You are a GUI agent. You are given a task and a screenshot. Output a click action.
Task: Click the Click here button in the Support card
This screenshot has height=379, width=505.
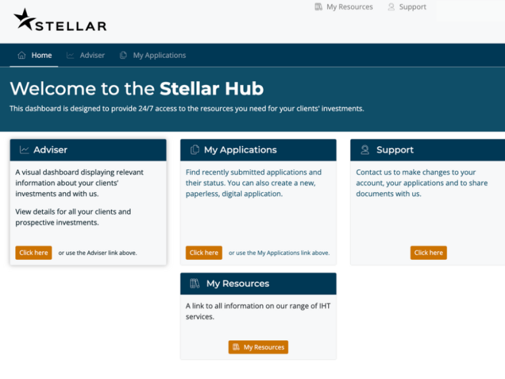(x=428, y=253)
